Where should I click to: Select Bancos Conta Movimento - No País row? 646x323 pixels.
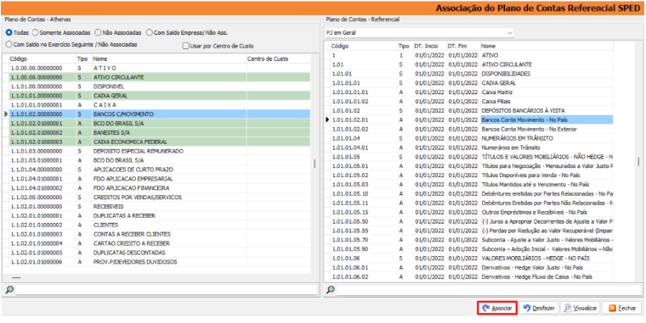click(x=472, y=120)
